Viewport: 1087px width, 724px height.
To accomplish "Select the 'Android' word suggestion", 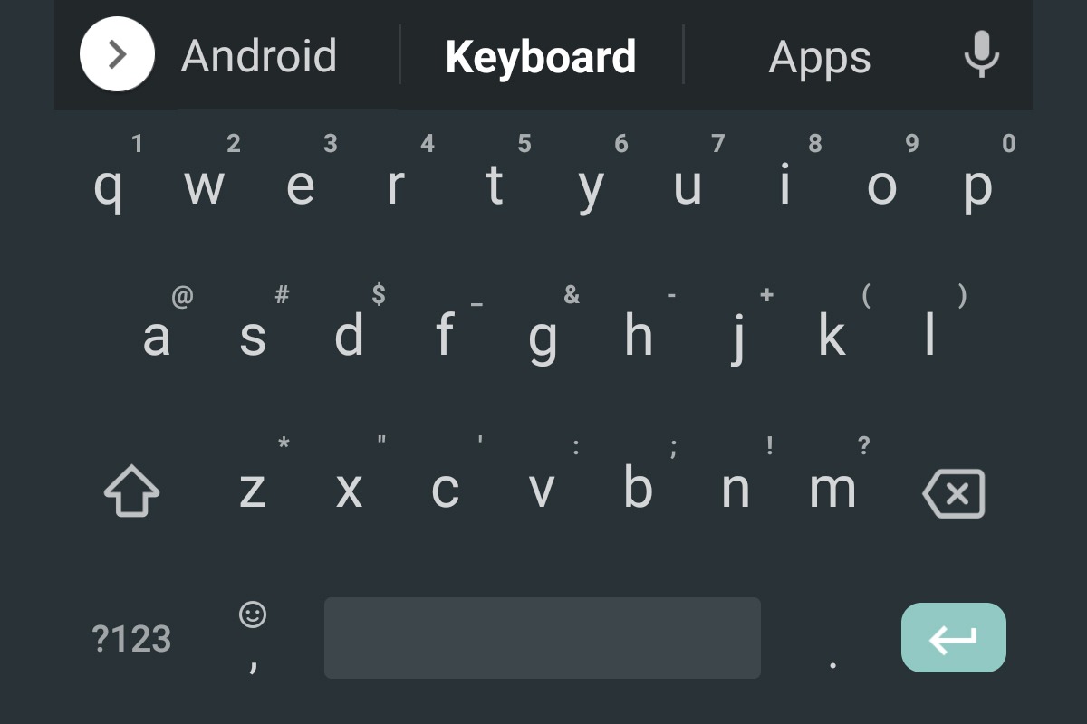I will click(x=259, y=56).
